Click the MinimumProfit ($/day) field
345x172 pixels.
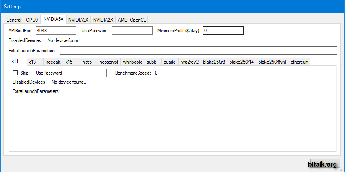(223, 31)
